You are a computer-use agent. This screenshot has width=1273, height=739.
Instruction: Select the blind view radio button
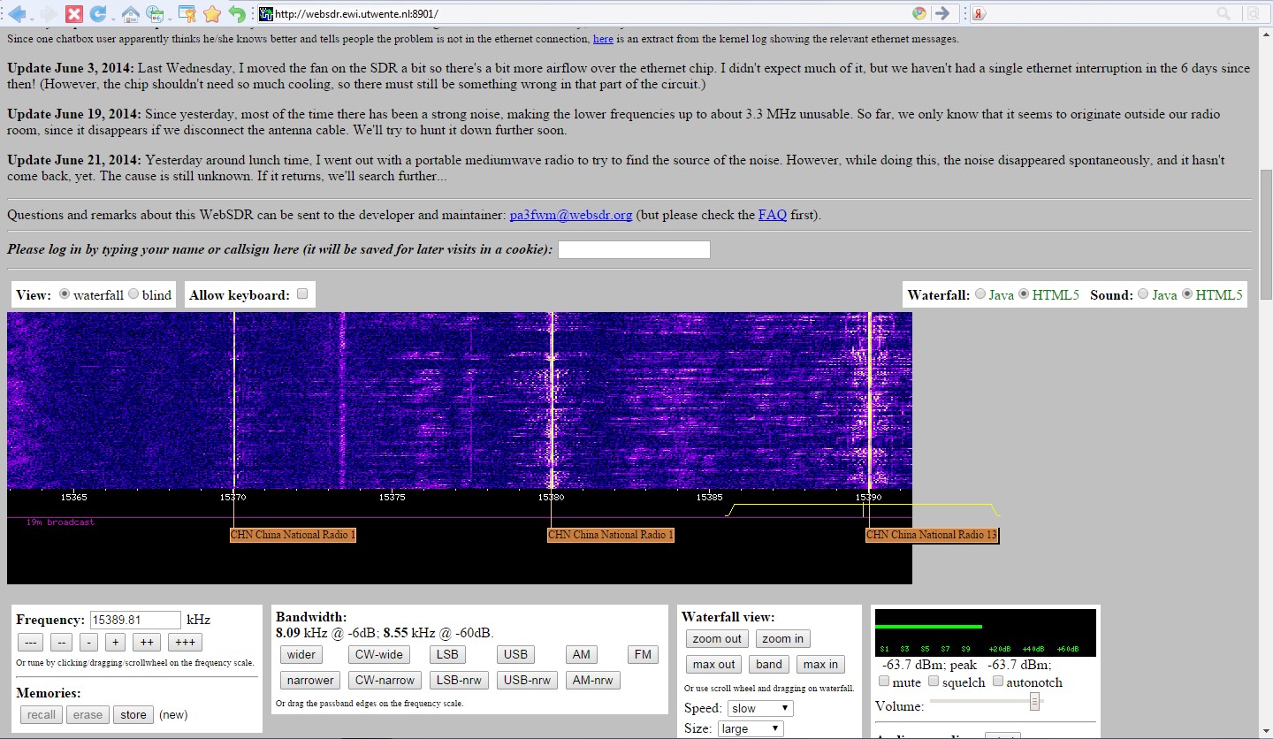pos(133,294)
